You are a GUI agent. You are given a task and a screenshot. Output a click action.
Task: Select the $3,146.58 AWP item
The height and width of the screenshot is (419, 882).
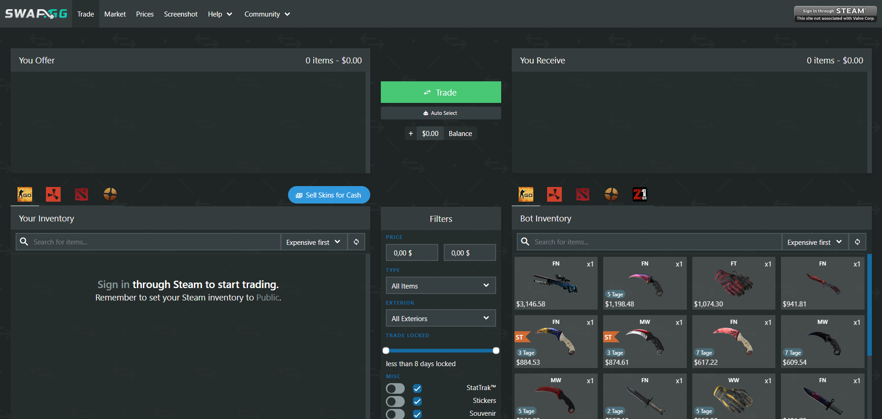(x=556, y=283)
